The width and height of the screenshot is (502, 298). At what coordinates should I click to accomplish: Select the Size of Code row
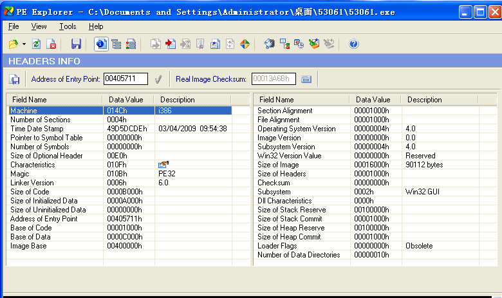point(120,192)
